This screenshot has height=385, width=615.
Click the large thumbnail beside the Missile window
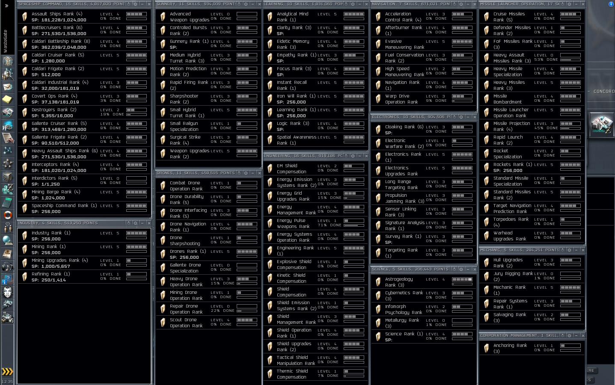602,124
